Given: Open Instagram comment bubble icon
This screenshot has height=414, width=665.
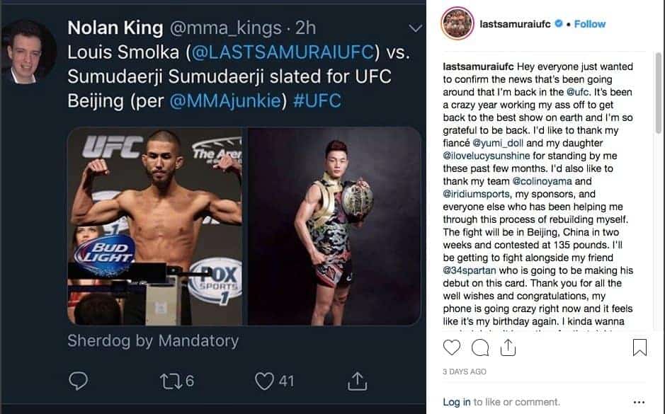Looking at the screenshot, I should 480,347.
